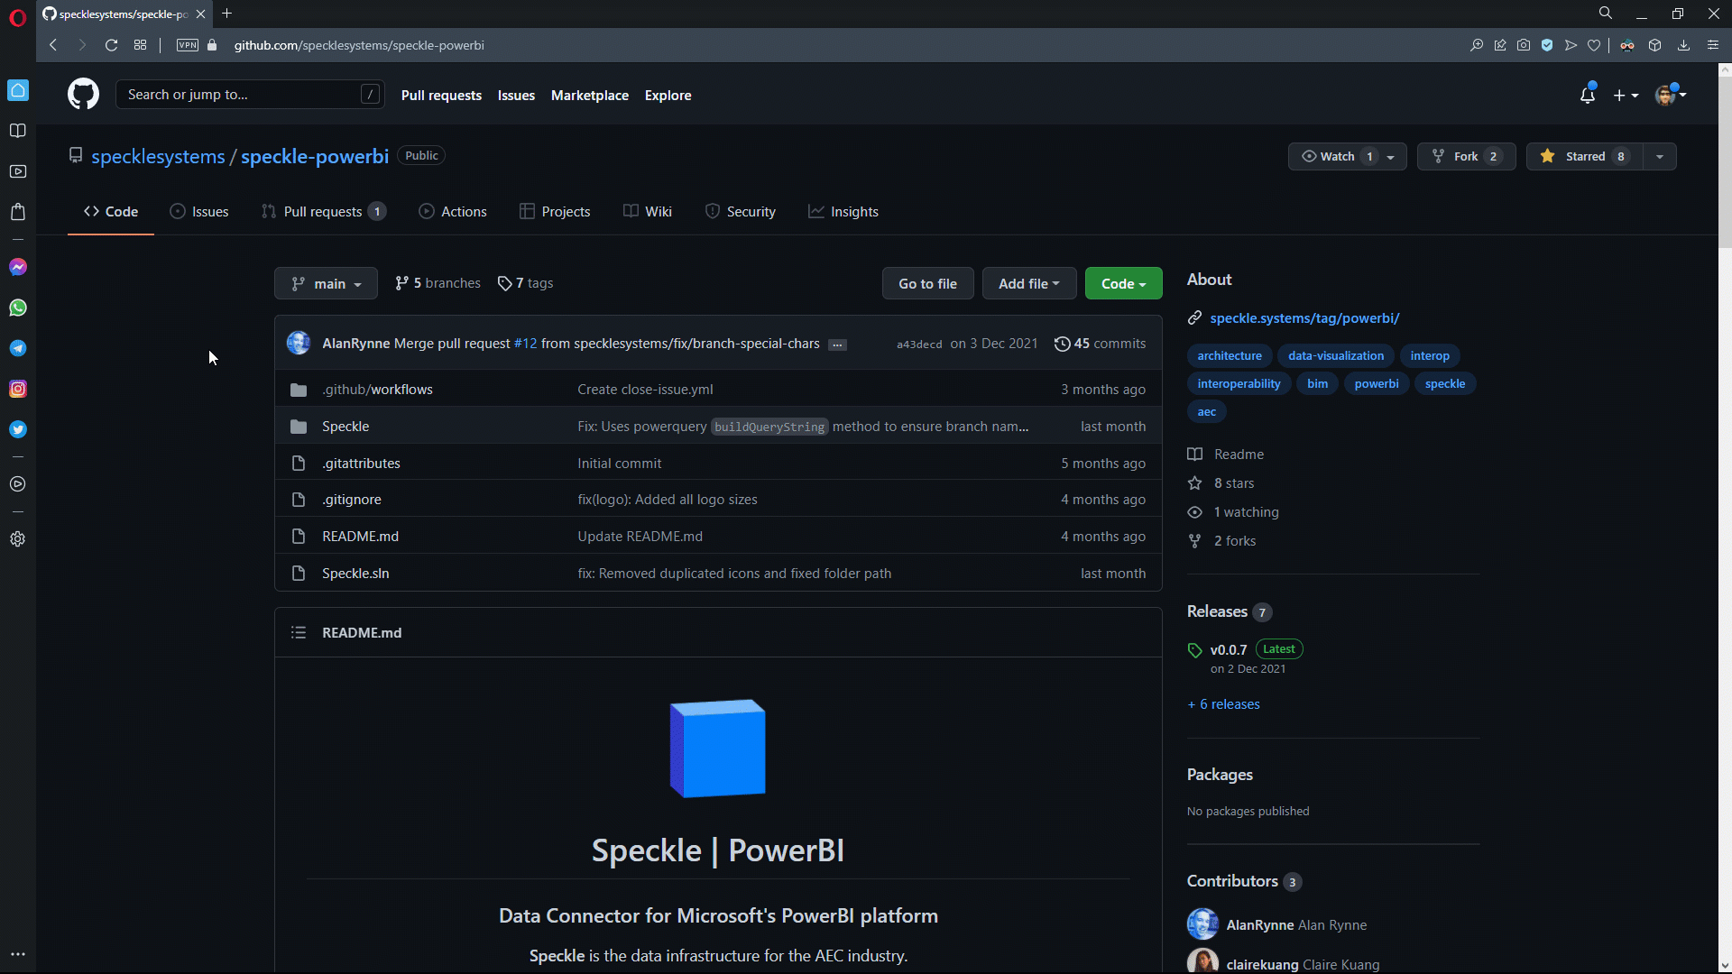Screen dimensions: 1732x974
Task: Open the green Code dropdown
Action: click(x=1123, y=284)
